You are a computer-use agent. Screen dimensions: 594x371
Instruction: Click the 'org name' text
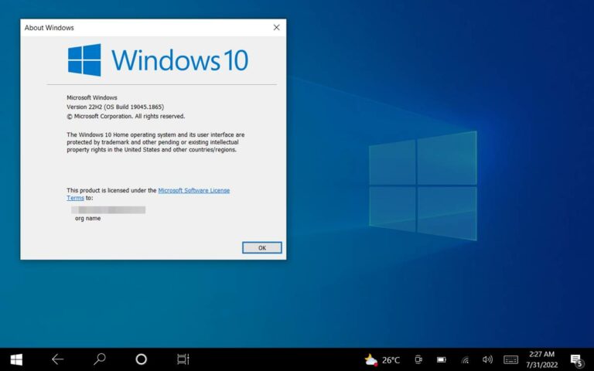[x=88, y=219]
